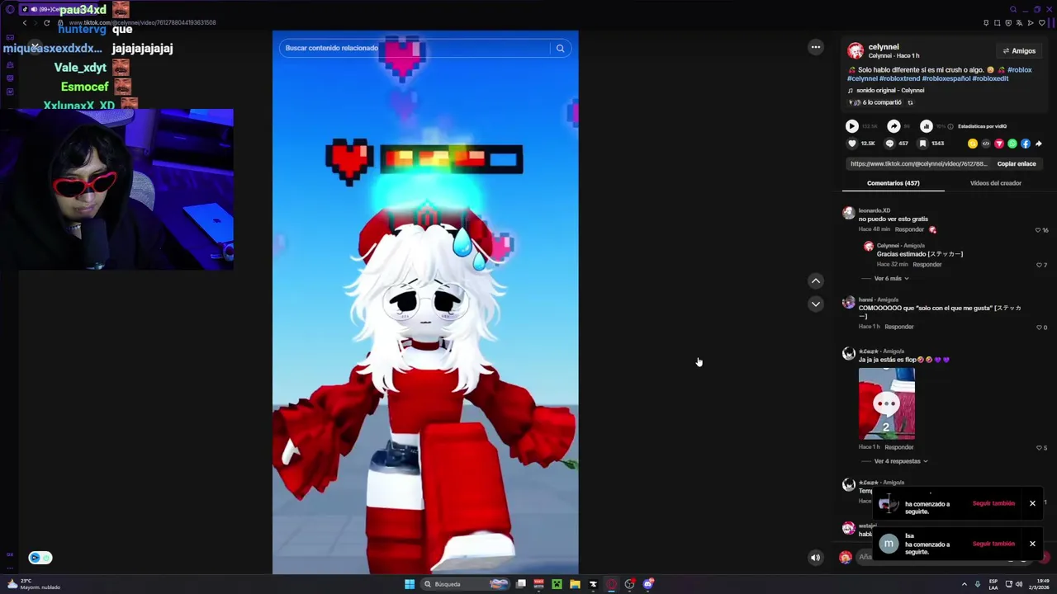Go to the next video arrow

[816, 304]
